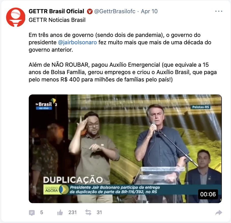Click the GETTR Brasil Oficial display name
Image resolution: width=231 pixels, height=223 pixels.
56,11
